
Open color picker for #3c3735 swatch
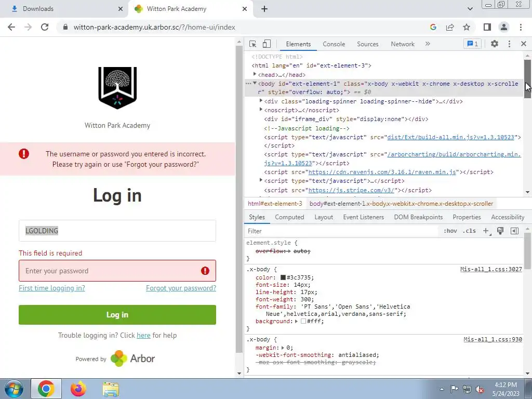coord(283,277)
